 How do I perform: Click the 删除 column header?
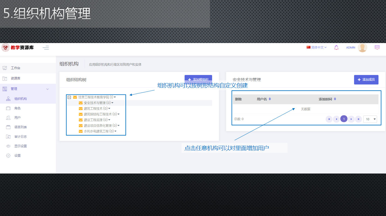click(x=238, y=99)
